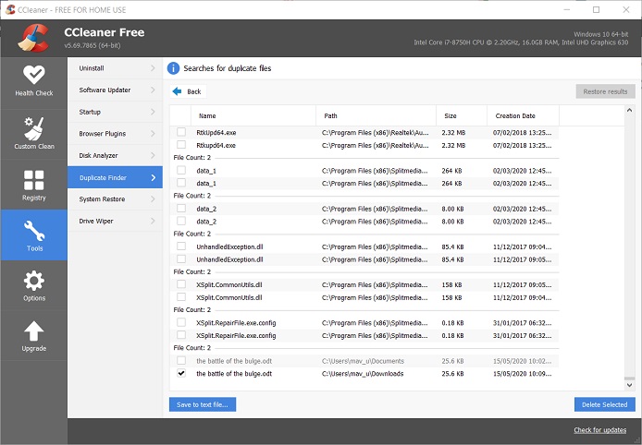Open the Options gear icon
This screenshot has height=445, width=642.
point(34,281)
